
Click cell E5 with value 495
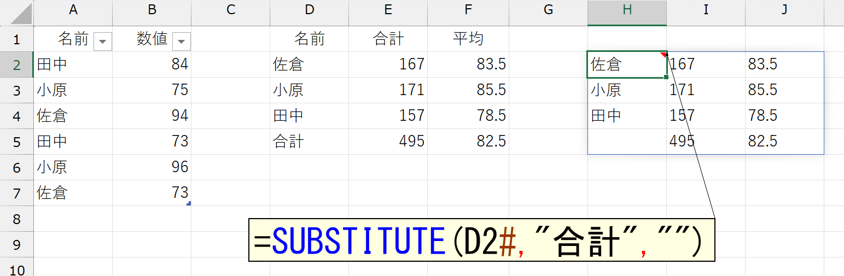click(x=388, y=142)
